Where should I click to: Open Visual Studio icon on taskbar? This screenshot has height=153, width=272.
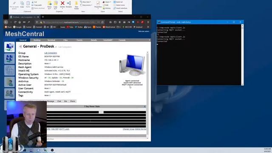point(31,150)
